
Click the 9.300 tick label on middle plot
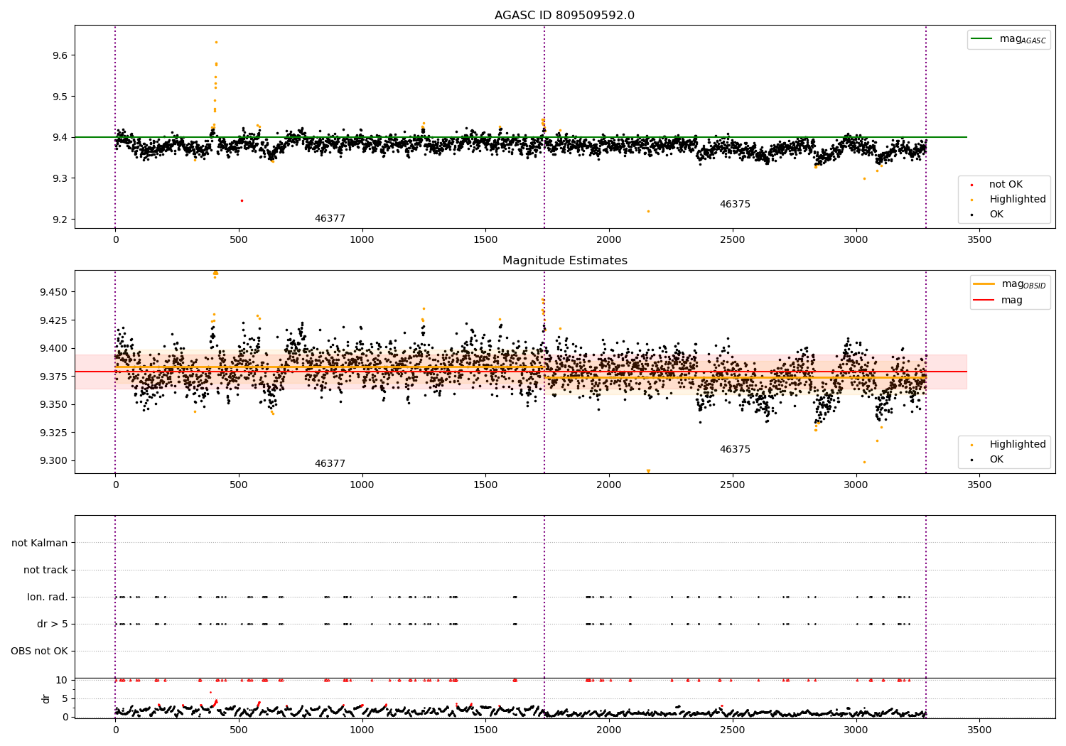click(53, 461)
